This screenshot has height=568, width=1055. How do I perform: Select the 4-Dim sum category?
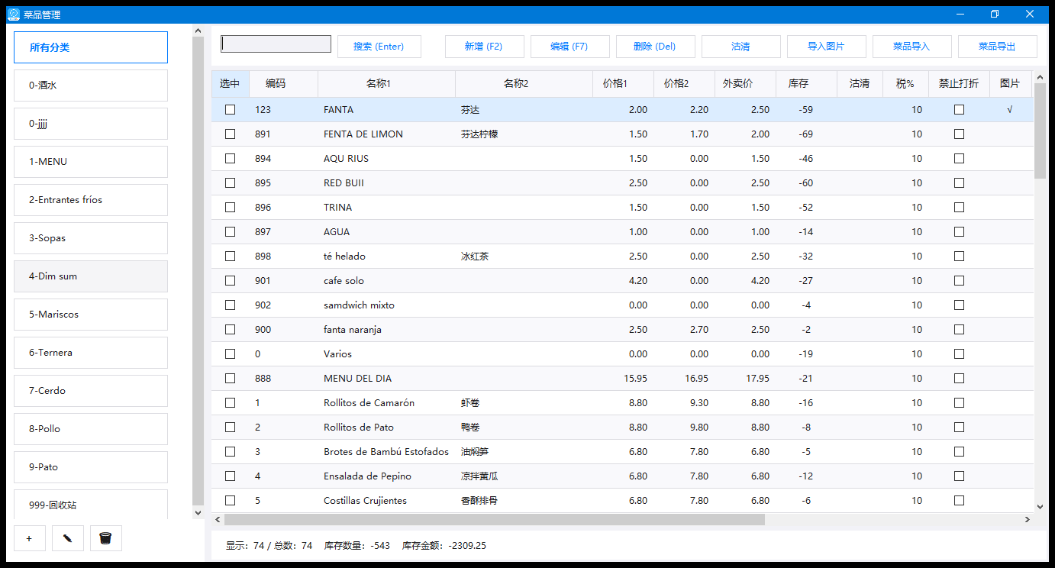point(91,276)
